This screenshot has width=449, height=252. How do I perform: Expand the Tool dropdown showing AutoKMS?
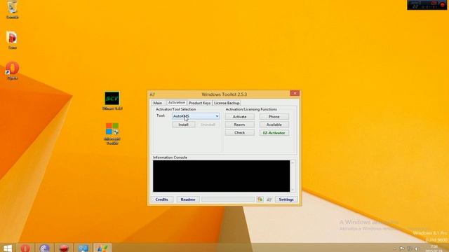pyautogui.click(x=196, y=116)
